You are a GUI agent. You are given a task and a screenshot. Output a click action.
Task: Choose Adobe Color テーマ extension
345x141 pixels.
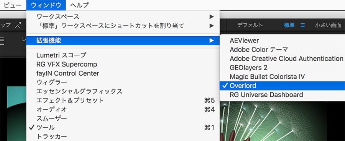[282, 50]
